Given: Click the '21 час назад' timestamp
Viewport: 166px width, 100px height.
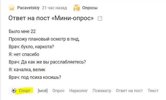Looking at the screenshot, I should tap(54, 8).
